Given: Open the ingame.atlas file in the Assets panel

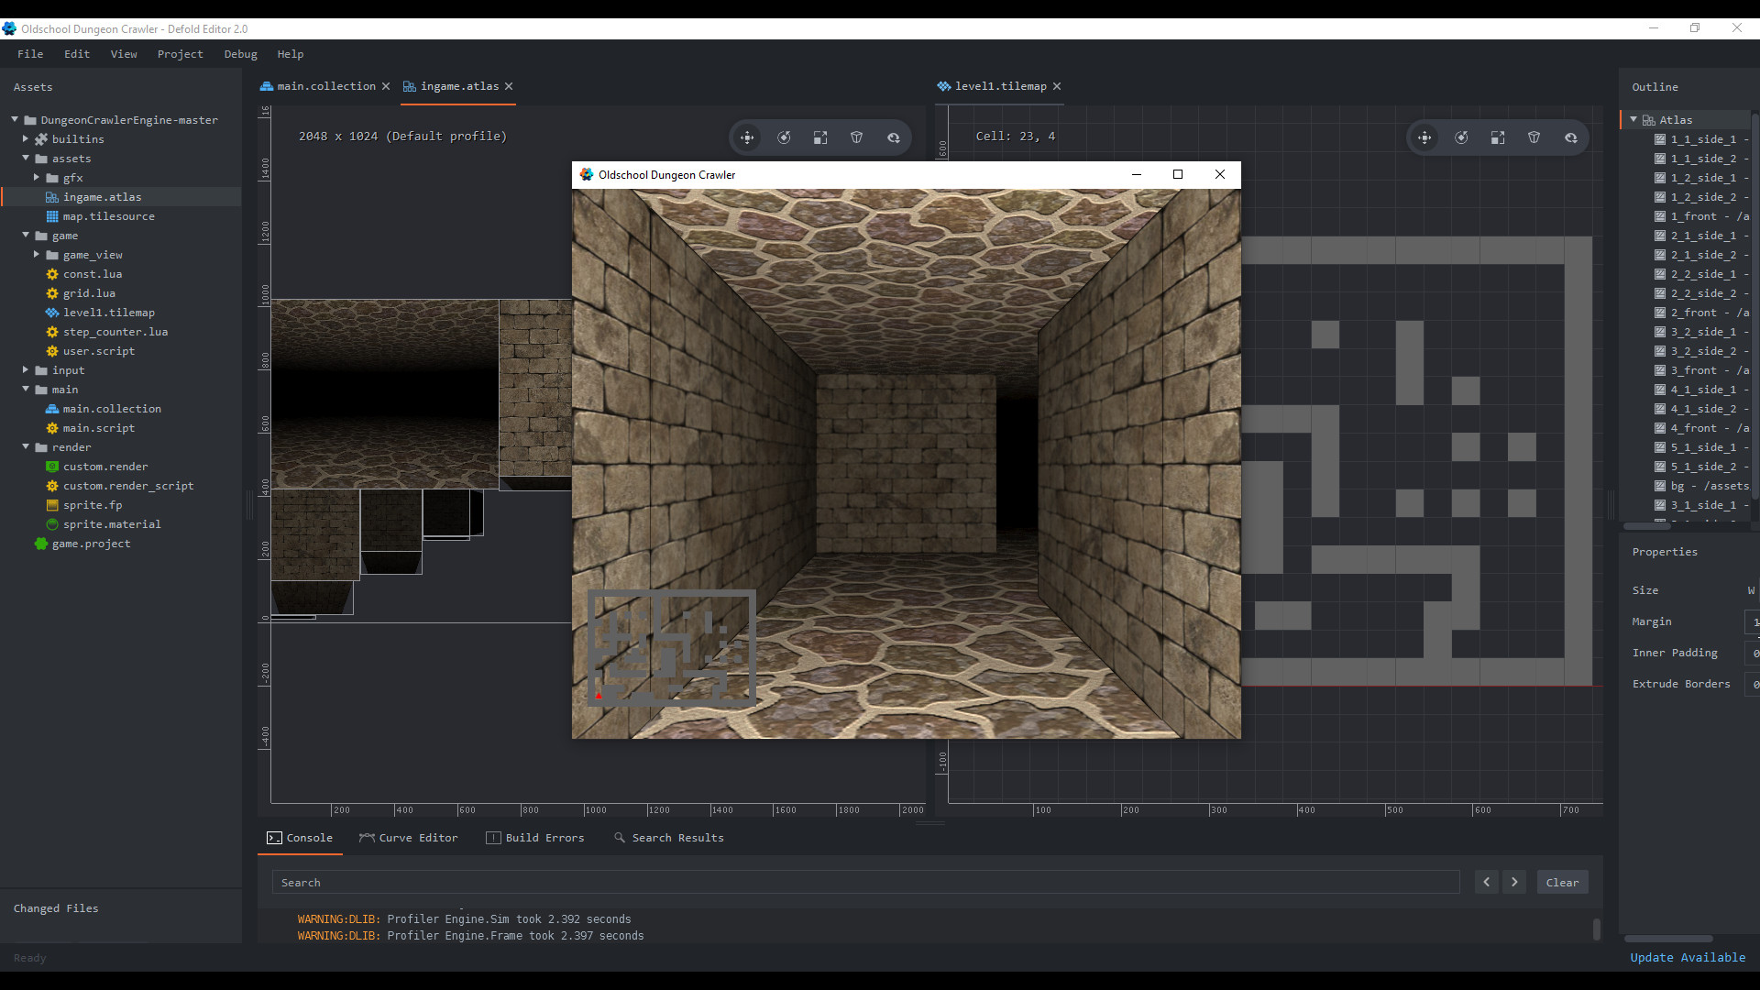Looking at the screenshot, I should pyautogui.click(x=104, y=197).
